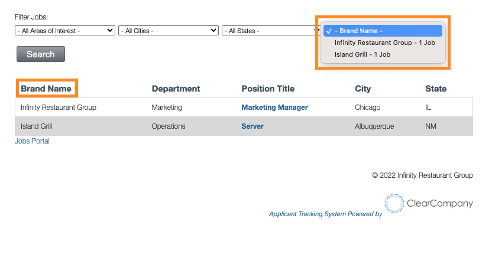Select the Island Grill table cell
492x267 pixels.
(37, 126)
